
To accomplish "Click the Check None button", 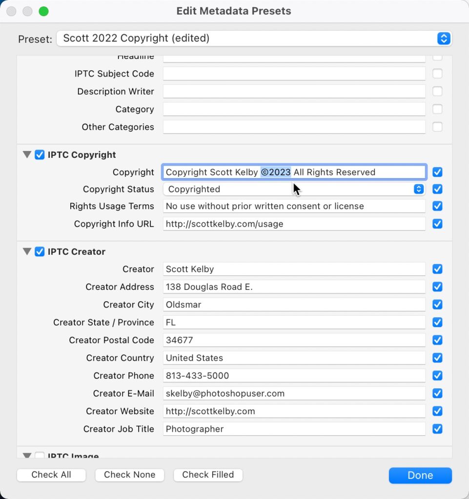I will point(130,475).
